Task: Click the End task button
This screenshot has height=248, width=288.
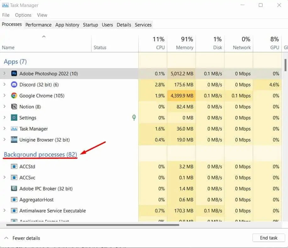Action: coord(269,238)
